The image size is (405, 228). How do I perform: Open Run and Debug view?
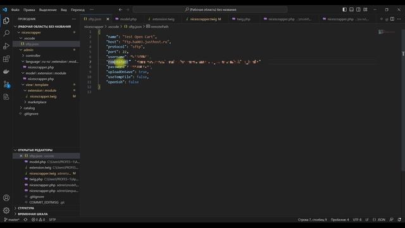coord(6,46)
